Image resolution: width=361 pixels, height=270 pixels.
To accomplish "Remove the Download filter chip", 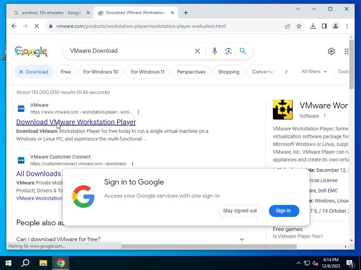I will (x=34, y=72).
